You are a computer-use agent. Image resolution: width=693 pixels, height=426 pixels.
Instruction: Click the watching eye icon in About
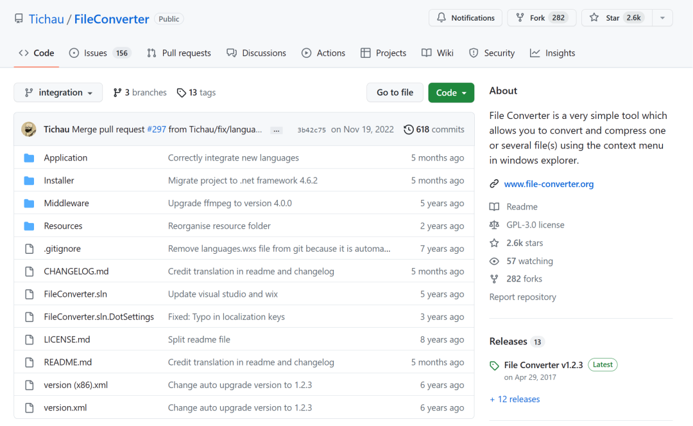[x=494, y=262]
